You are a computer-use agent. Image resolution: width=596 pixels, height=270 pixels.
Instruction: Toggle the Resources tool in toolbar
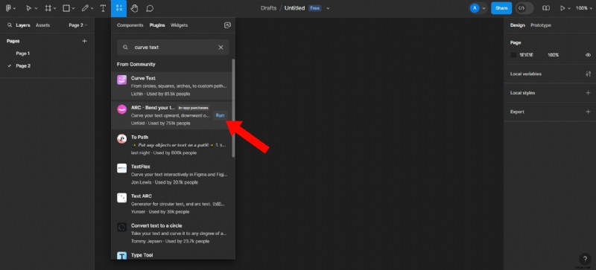(x=119, y=8)
